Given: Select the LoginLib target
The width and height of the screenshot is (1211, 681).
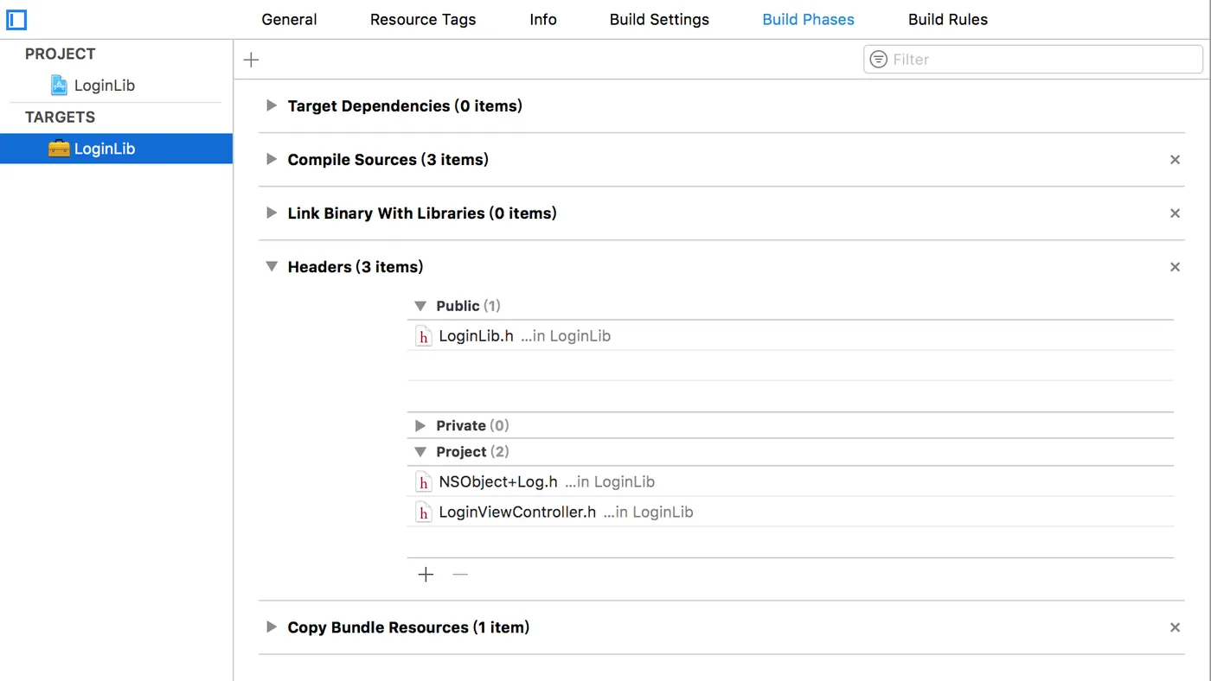Looking at the screenshot, I should (x=104, y=149).
